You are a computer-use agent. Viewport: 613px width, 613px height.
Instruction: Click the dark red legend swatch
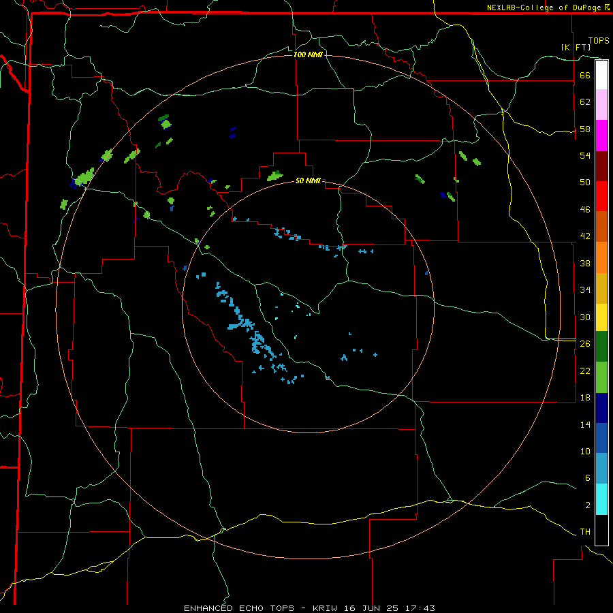click(601, 166)
